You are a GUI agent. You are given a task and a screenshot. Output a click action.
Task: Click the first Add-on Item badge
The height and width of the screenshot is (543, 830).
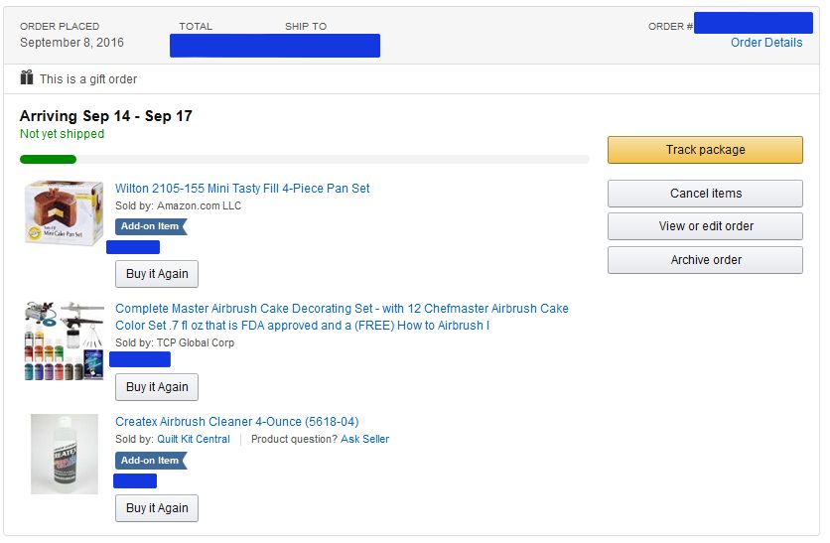[151, 226]
